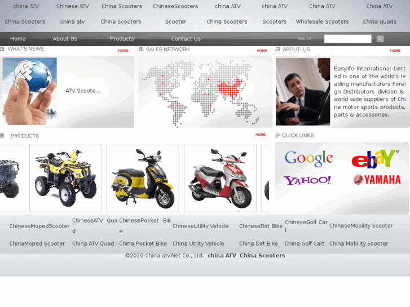This screenshot has height=307, width=410.
Task: Click Chinese ATV header link
Action: pyautogui.click(x=73, y=6)
